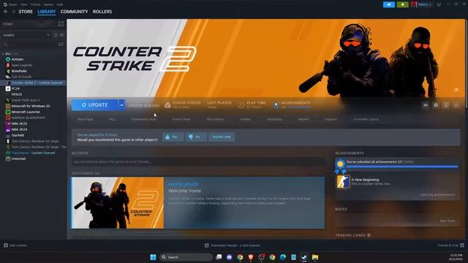The height and width of the screenshot is (263, 468).
Task: Select Starfield in the game list
Action: [18, 135]
